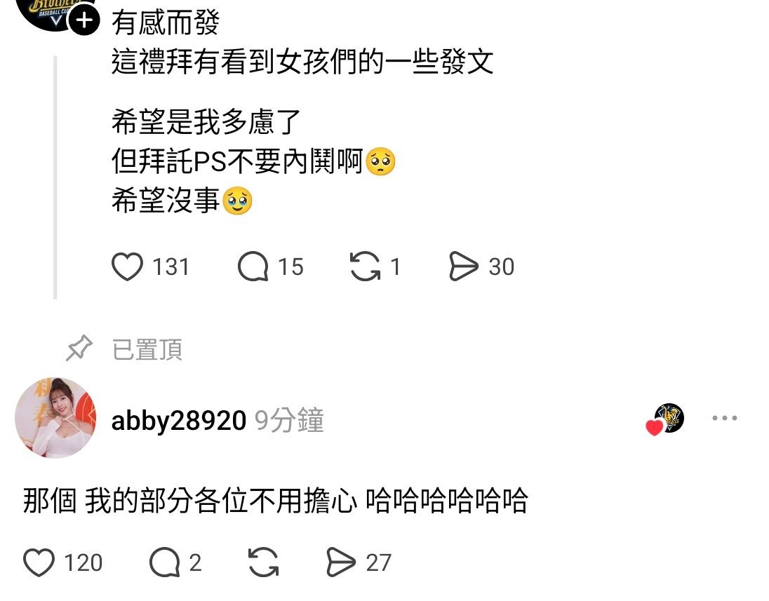Open comments on post with 15 replies
The height and width of the screenshot is (601, 769).
253,266
